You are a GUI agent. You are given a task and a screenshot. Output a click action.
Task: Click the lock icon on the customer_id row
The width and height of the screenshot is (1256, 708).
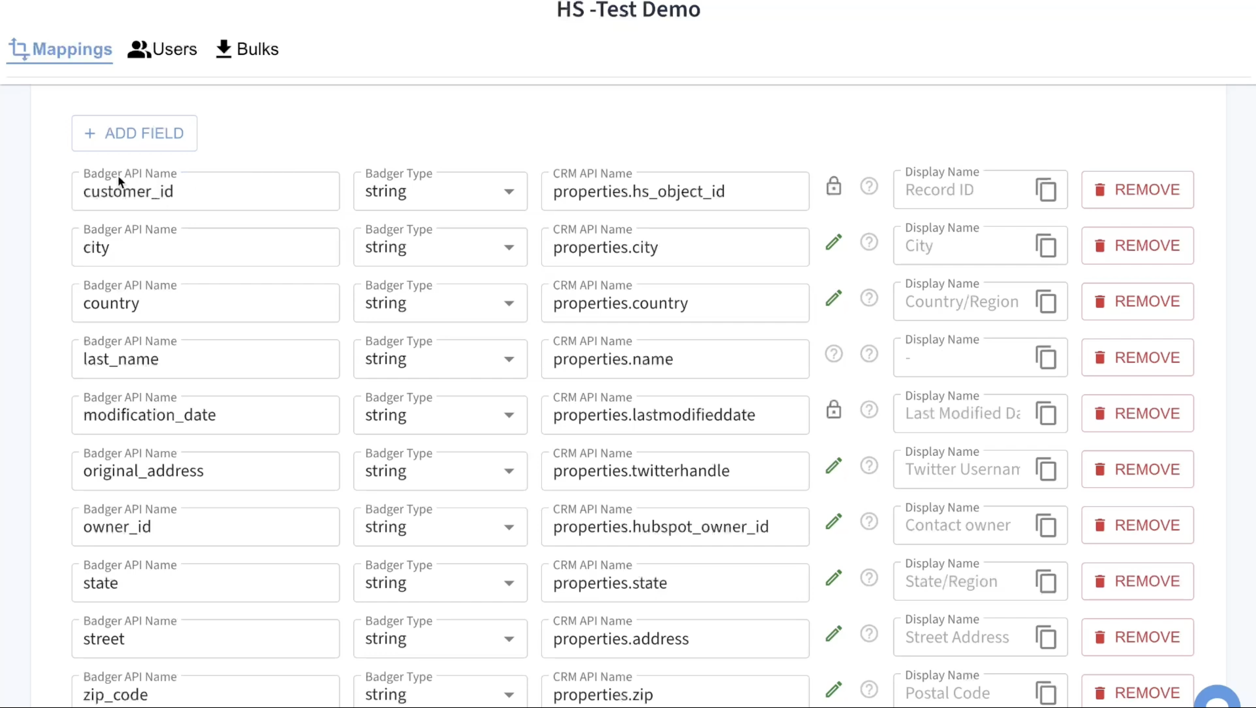833,186
